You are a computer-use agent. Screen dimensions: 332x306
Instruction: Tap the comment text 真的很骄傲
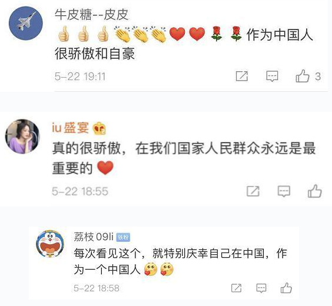click(x=87, y=148)
